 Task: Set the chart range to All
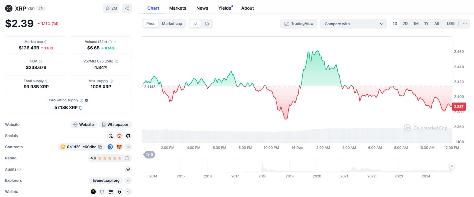[x=437, y=24]
